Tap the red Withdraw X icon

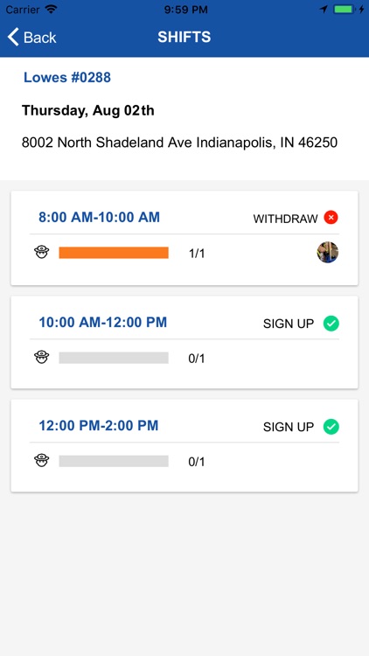(331, 218)
